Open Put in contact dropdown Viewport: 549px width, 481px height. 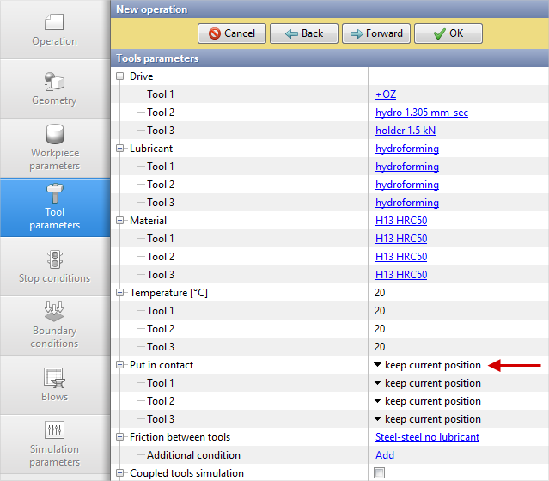[427, 365]
